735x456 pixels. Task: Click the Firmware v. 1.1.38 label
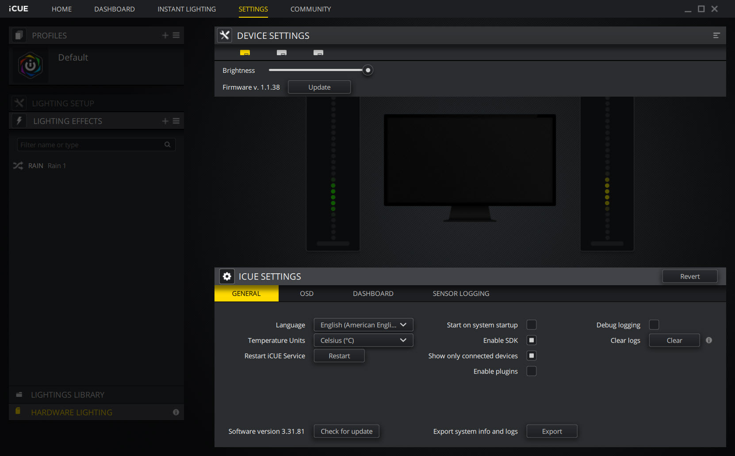click(x=251, y=87)
